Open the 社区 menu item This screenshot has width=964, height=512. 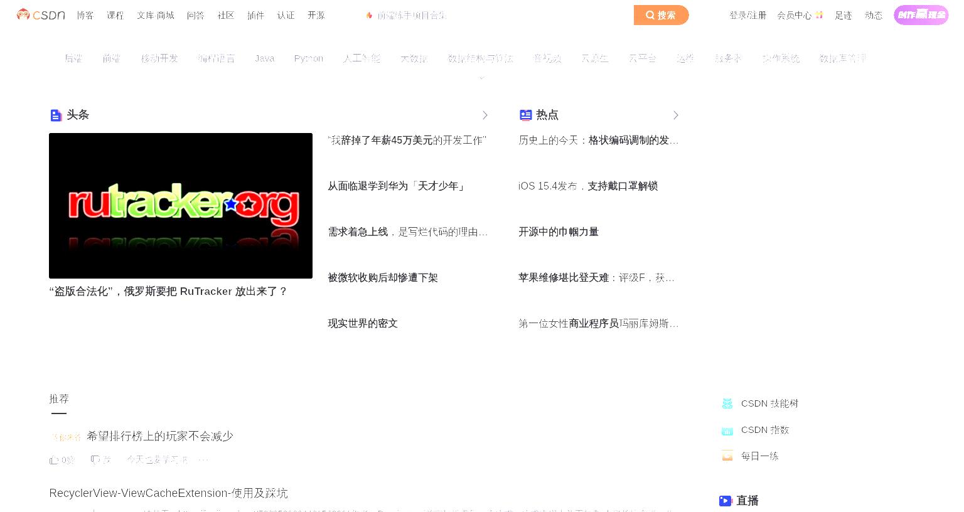click(x=226, y=15)
